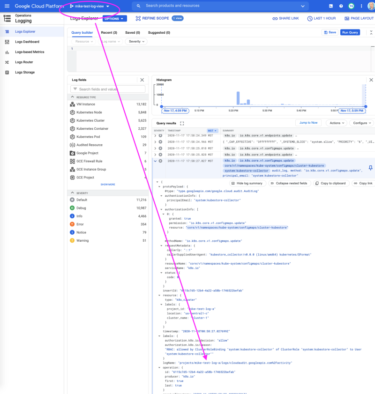This screenshot has height=394, width=375.
Task: Open the user account avatar
Action: pyautogui.click(x=371, y=6)
